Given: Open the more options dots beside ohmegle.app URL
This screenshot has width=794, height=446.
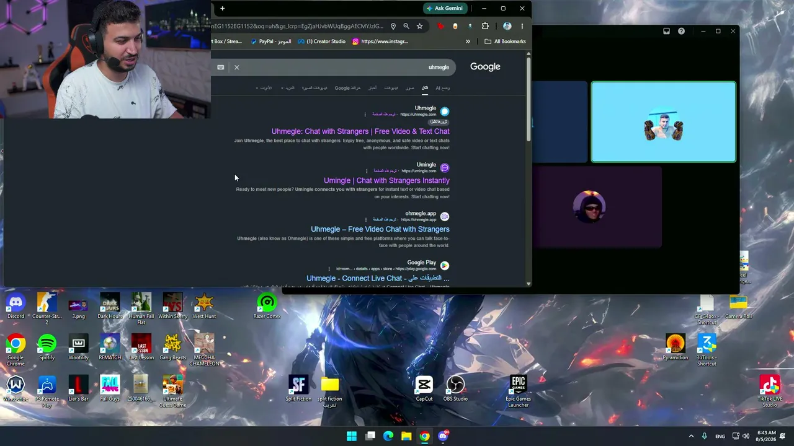Looking at the screenshot, I should [x=365, y=219].
